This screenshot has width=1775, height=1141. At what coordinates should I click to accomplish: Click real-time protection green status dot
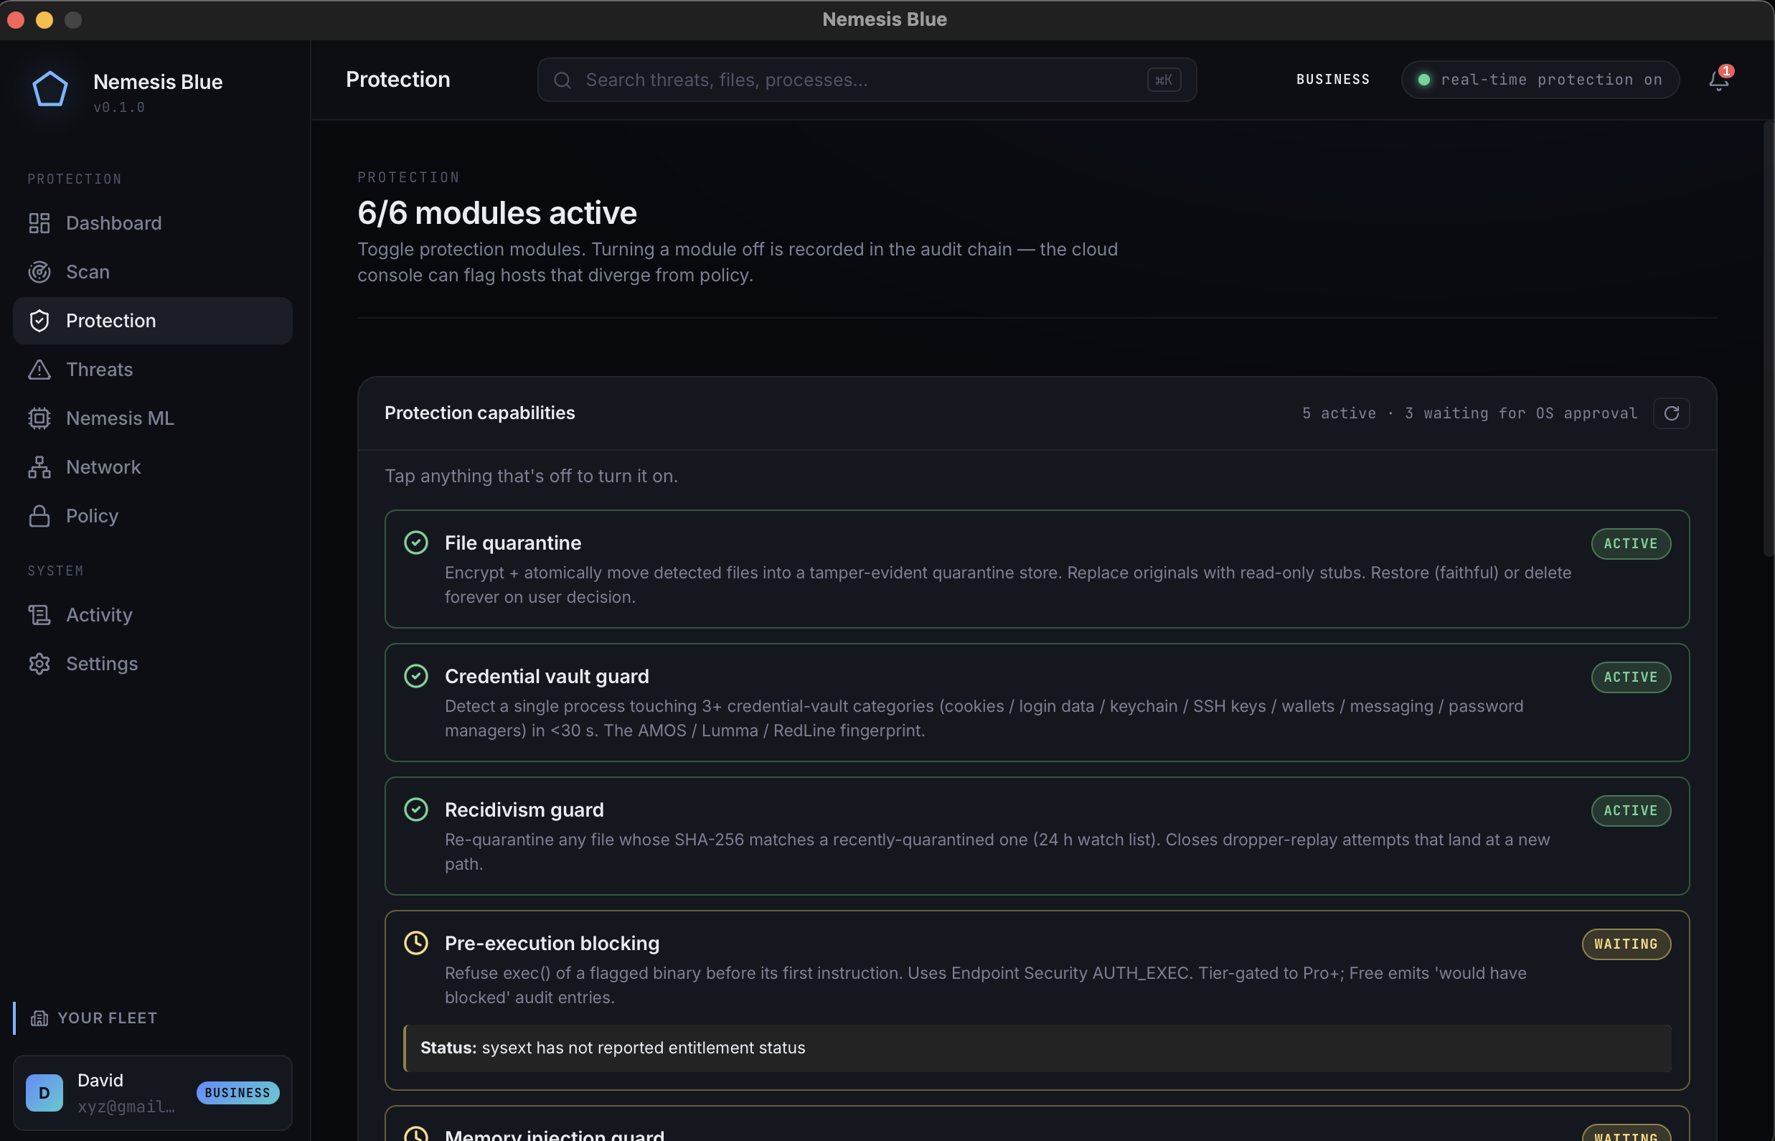[x=1424, y=80]
